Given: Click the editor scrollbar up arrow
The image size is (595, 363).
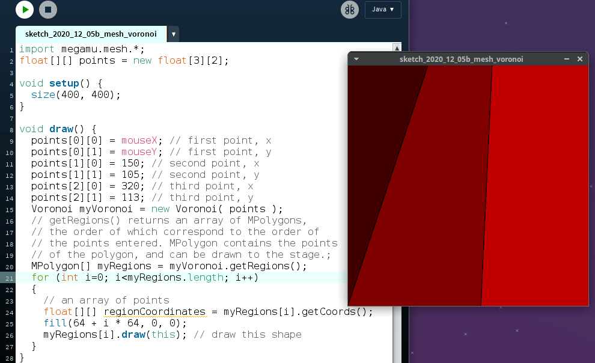Looking at the screenshot, I should (396, 47).
